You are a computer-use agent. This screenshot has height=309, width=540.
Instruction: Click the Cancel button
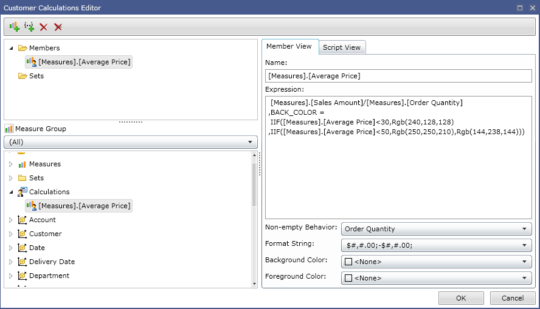(513, 298)
